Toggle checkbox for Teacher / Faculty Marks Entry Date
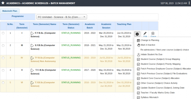191x99 pixels. click(138, 93)
